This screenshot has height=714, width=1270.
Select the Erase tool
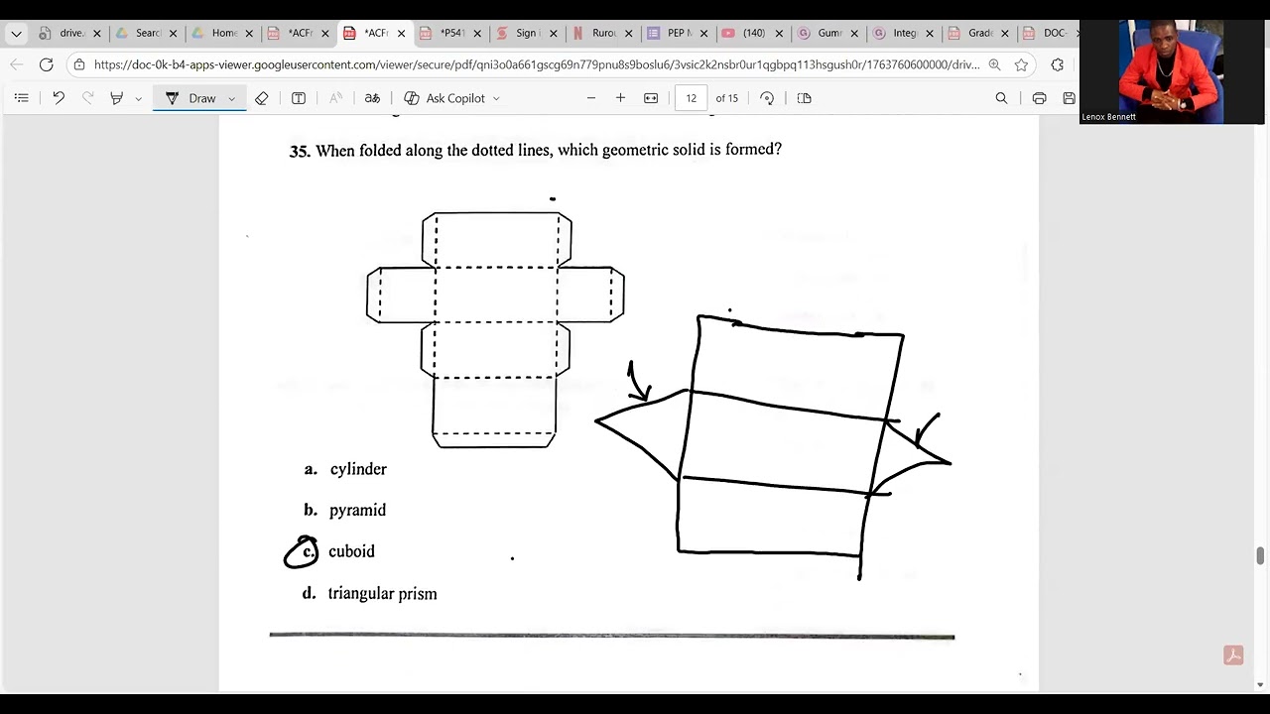point(262,98)
